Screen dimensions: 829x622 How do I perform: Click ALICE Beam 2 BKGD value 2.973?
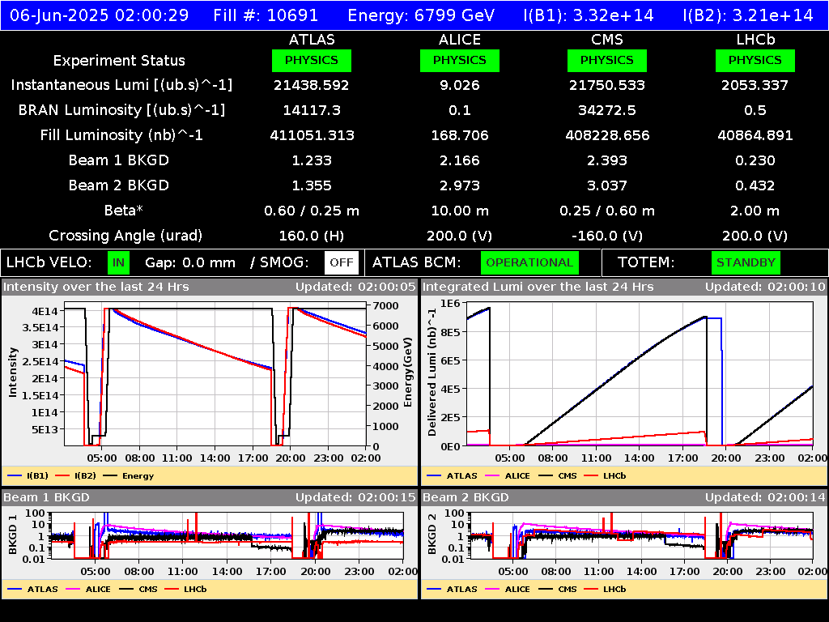point(460,185)
